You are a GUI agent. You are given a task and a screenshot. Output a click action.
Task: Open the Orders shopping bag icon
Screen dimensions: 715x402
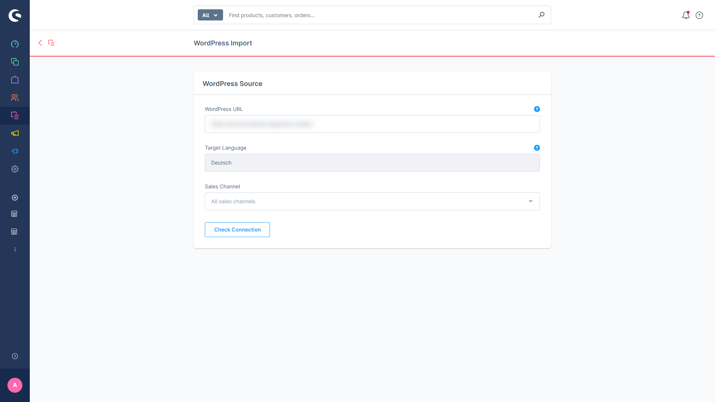point(15,80)
